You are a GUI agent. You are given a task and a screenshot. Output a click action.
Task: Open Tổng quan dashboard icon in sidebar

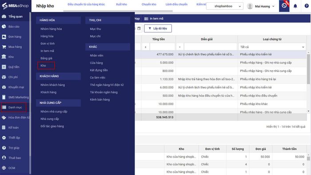[4, 16]
